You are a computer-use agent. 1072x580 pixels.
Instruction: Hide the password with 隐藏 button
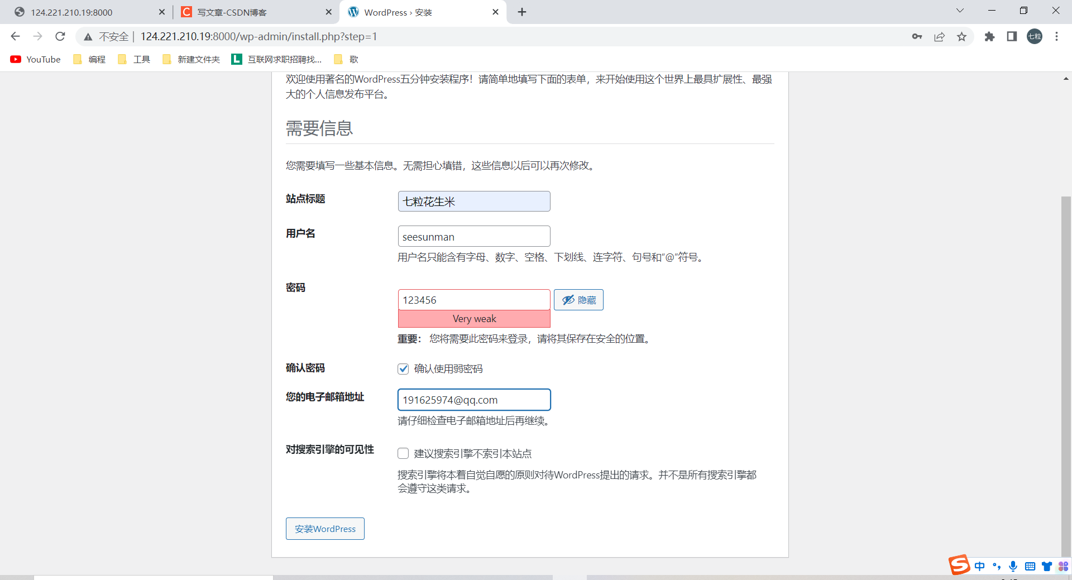click(578, 300)
